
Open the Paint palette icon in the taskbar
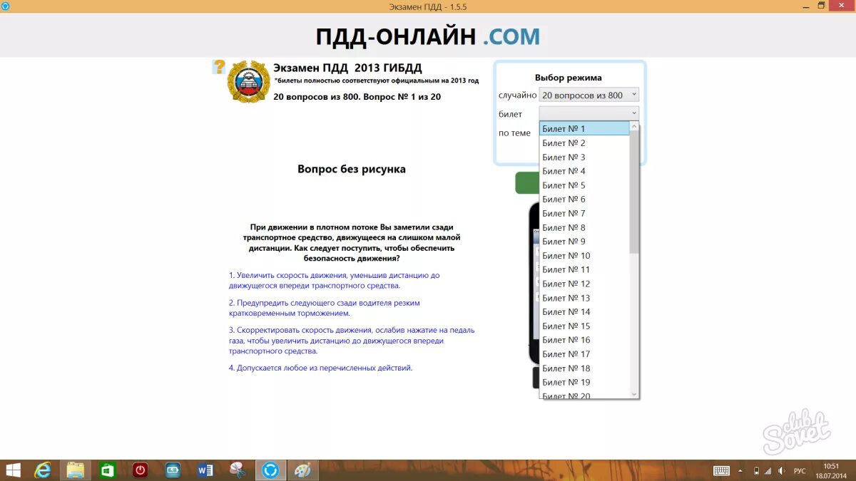303,470
